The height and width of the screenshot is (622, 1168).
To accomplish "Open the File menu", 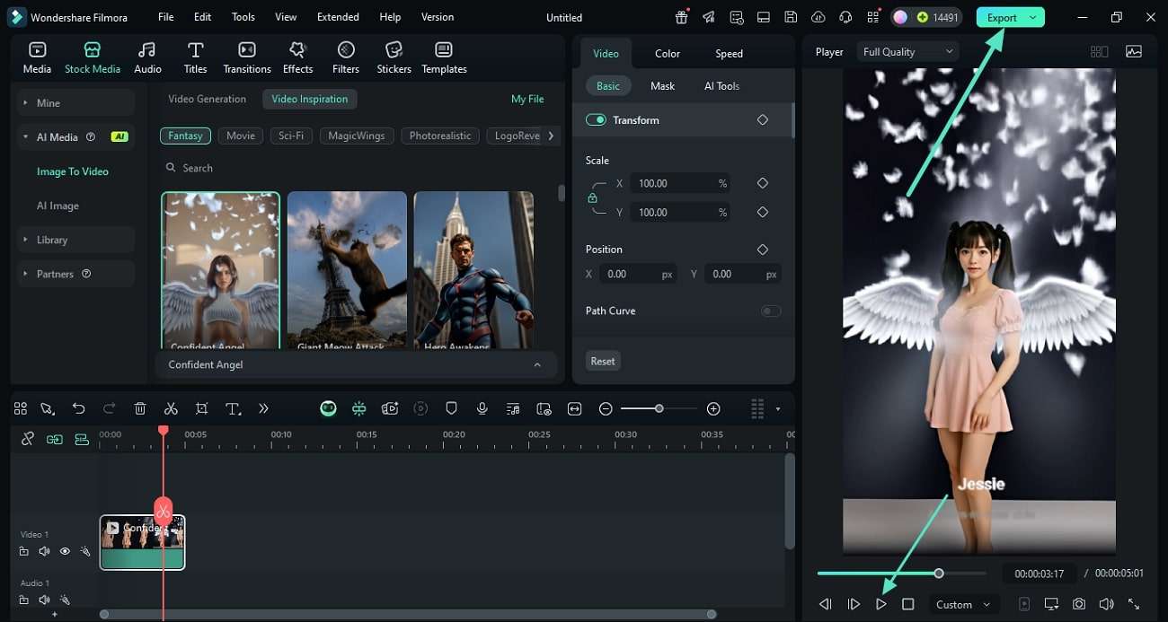I will (x=166, y=17).
